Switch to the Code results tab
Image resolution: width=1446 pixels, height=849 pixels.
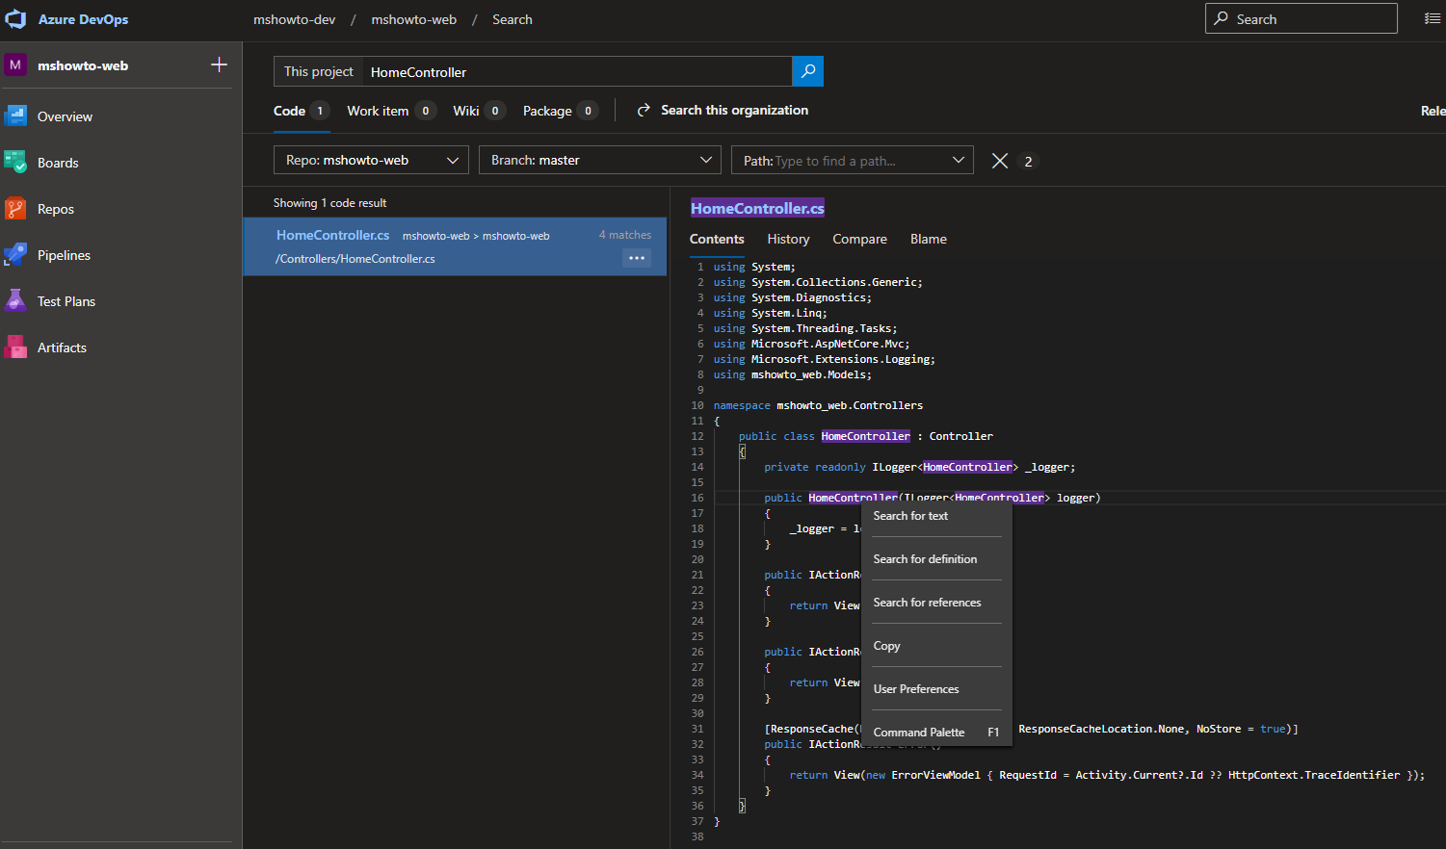[x=302, y=111]
